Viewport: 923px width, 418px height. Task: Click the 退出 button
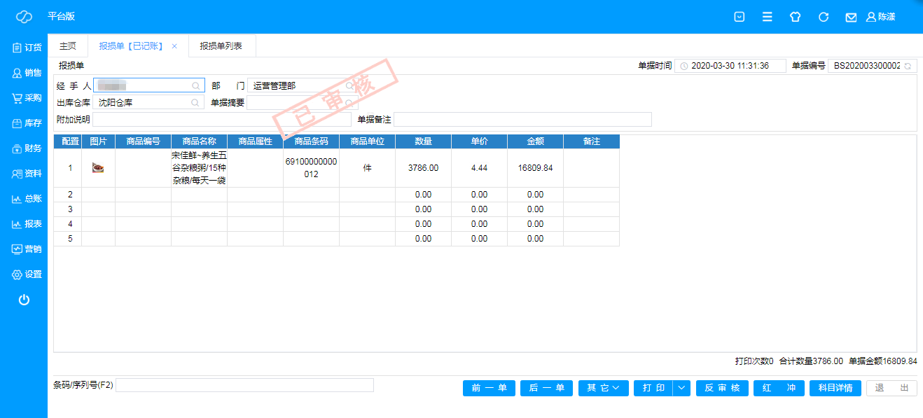click(891, 388)
